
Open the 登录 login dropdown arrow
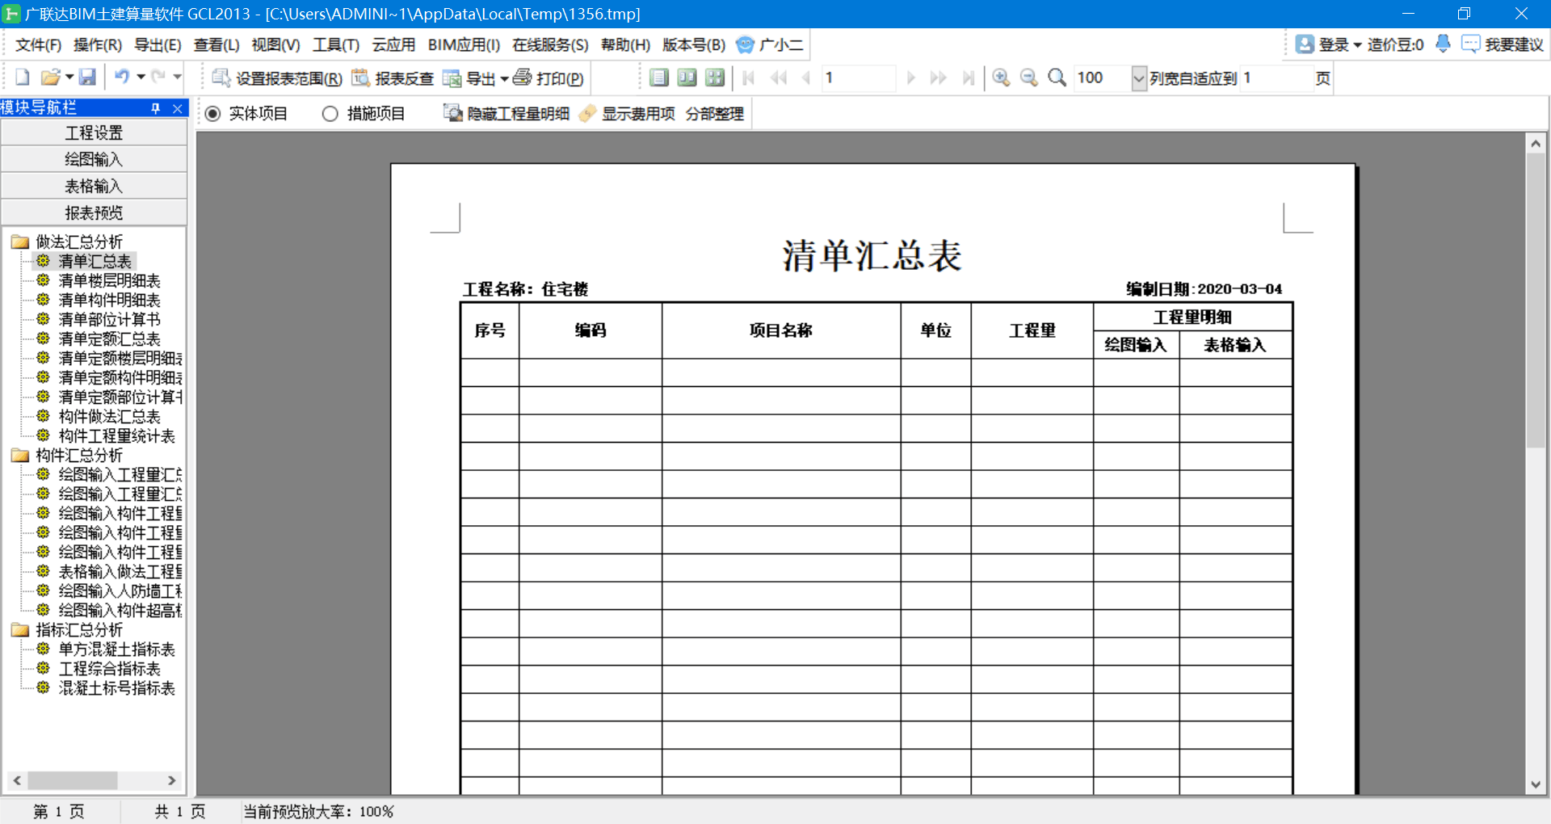coord(1357,44)
